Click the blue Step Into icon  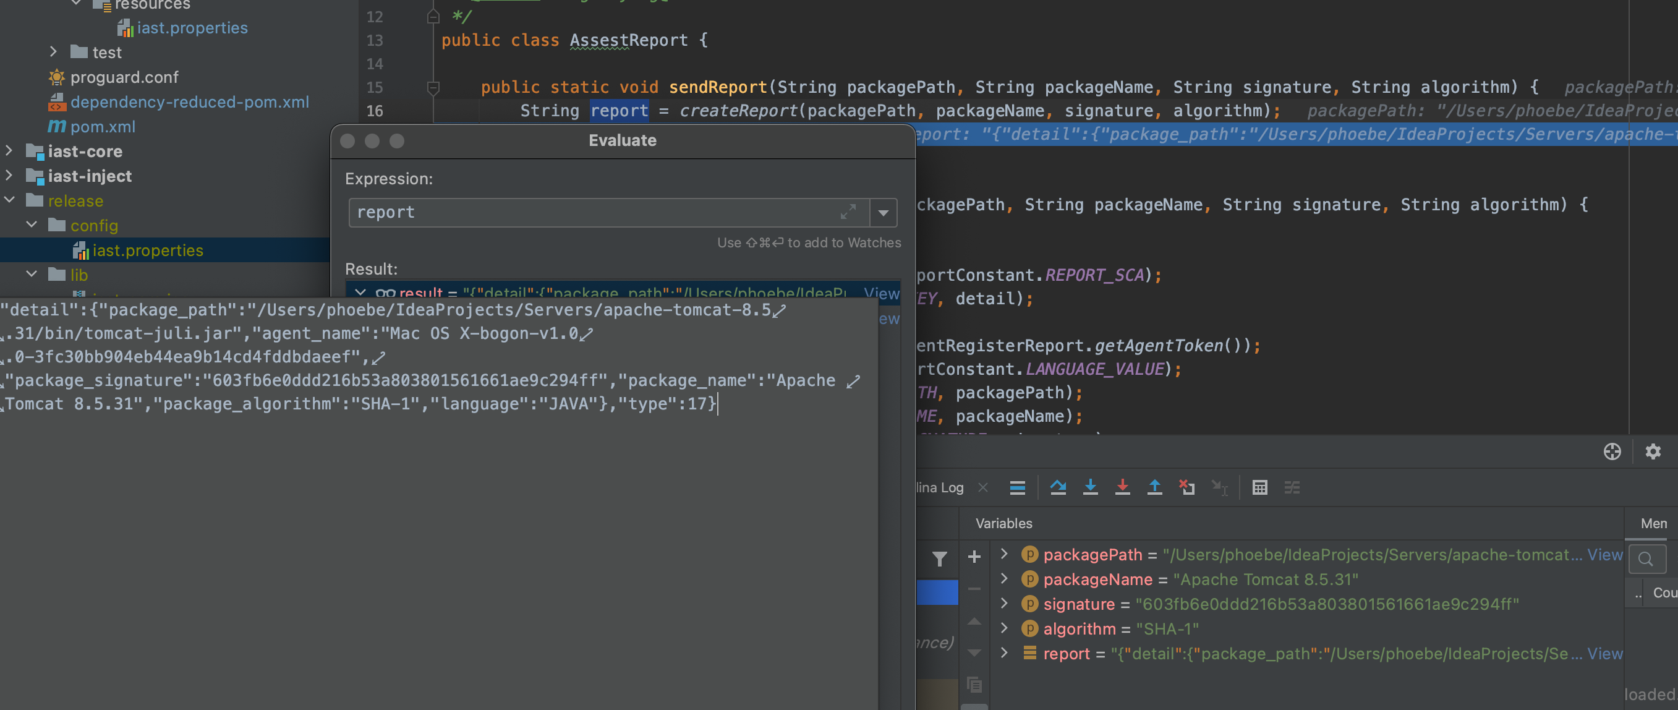coord(1090,487)
